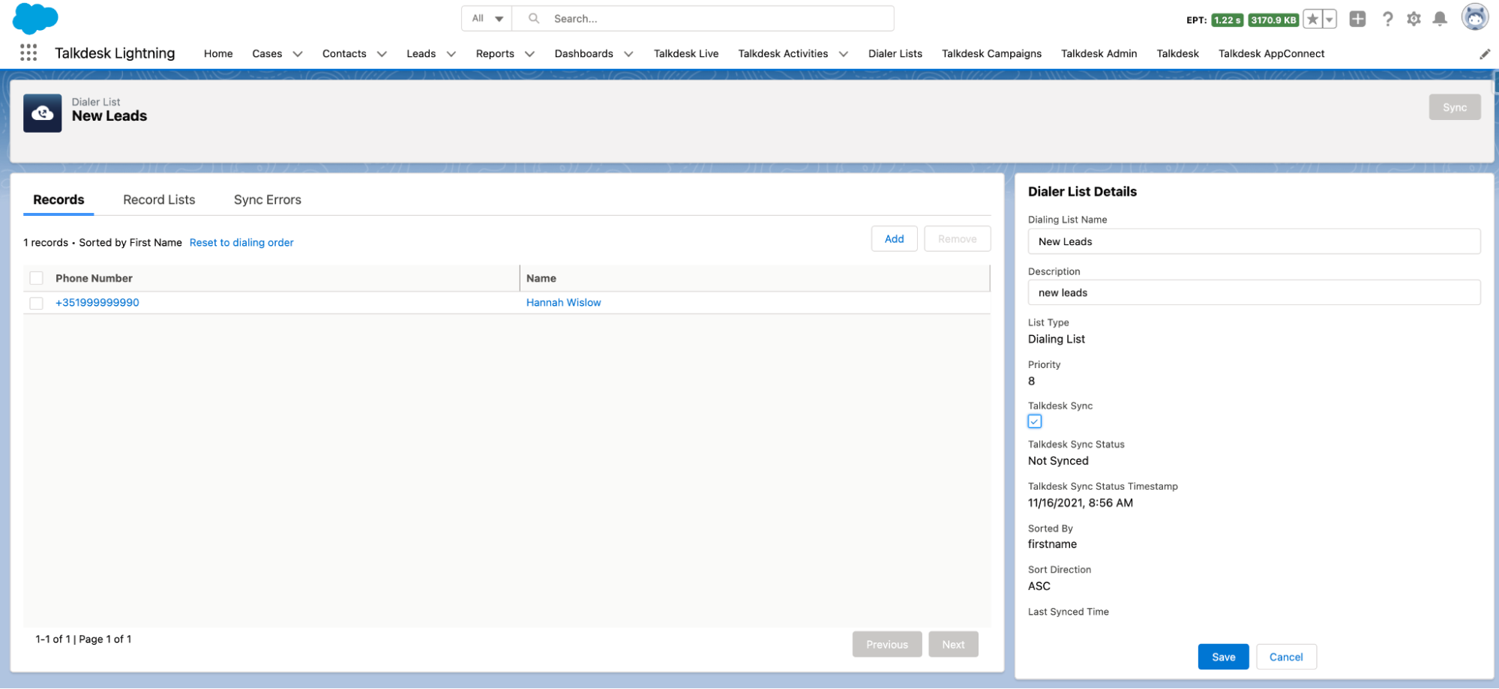The width and height of the screenshot is (1499, 689).
Task: Open the notifications bell
Action: 1440,19
